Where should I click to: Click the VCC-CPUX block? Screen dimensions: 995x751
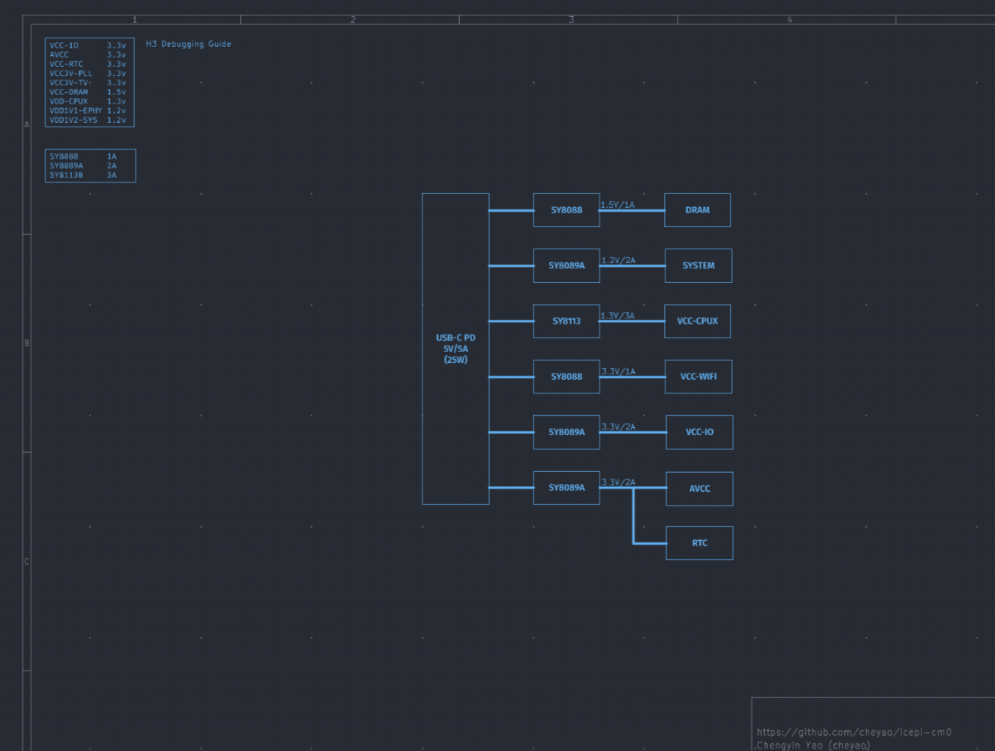tap(697, 321)
